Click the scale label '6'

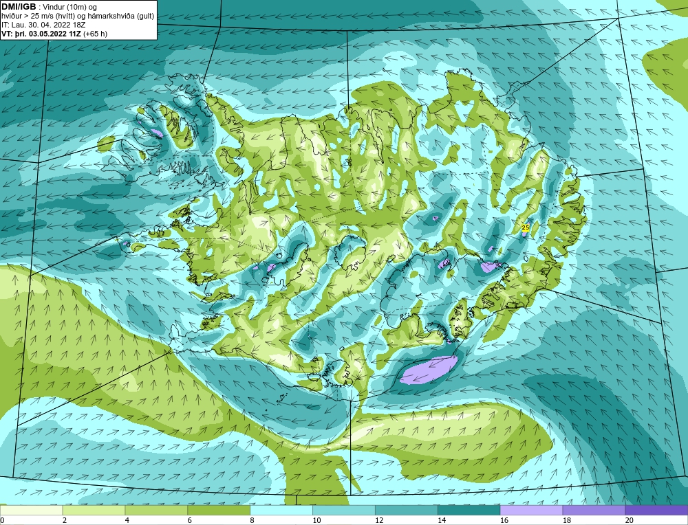(x=190, y=520)
